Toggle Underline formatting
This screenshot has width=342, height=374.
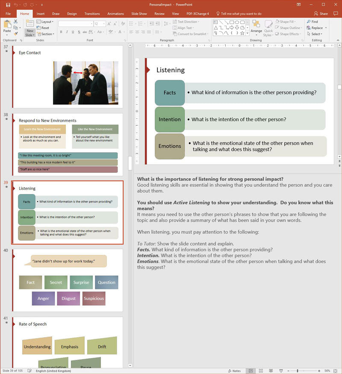[73, 32]
